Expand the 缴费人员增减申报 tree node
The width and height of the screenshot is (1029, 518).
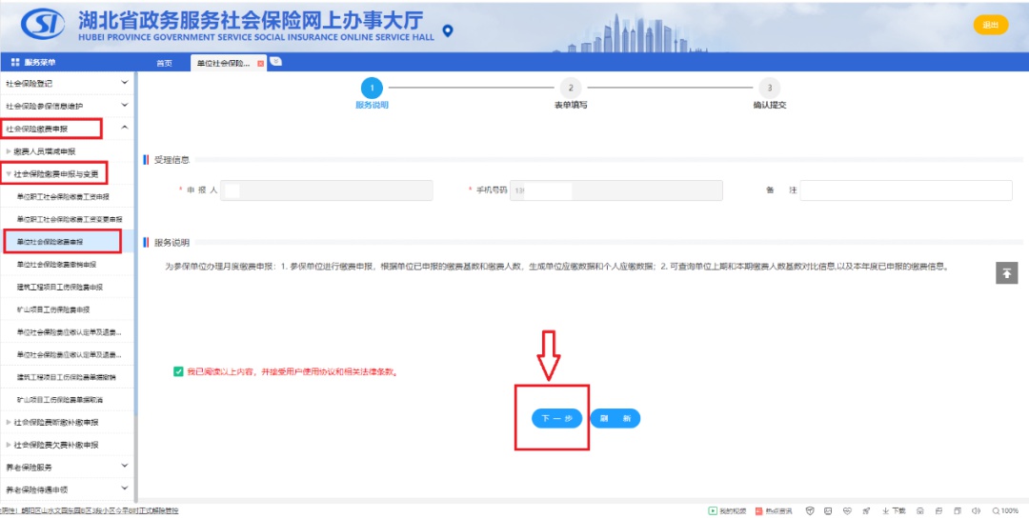(9, 151)
